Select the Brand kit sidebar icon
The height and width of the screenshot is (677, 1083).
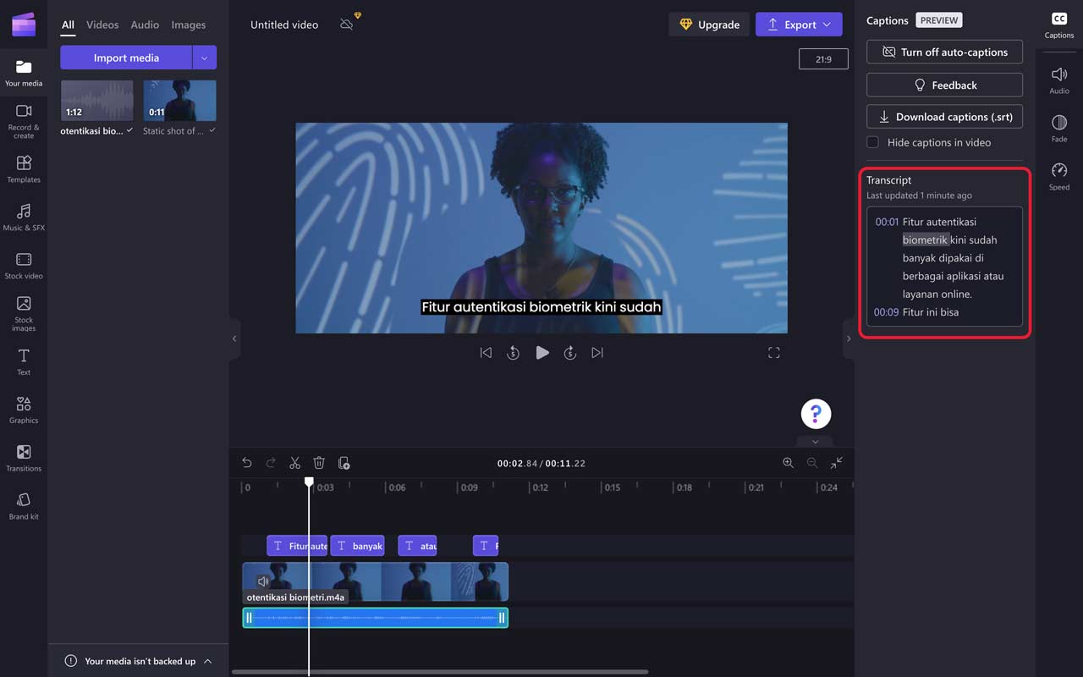coord(24,505)
